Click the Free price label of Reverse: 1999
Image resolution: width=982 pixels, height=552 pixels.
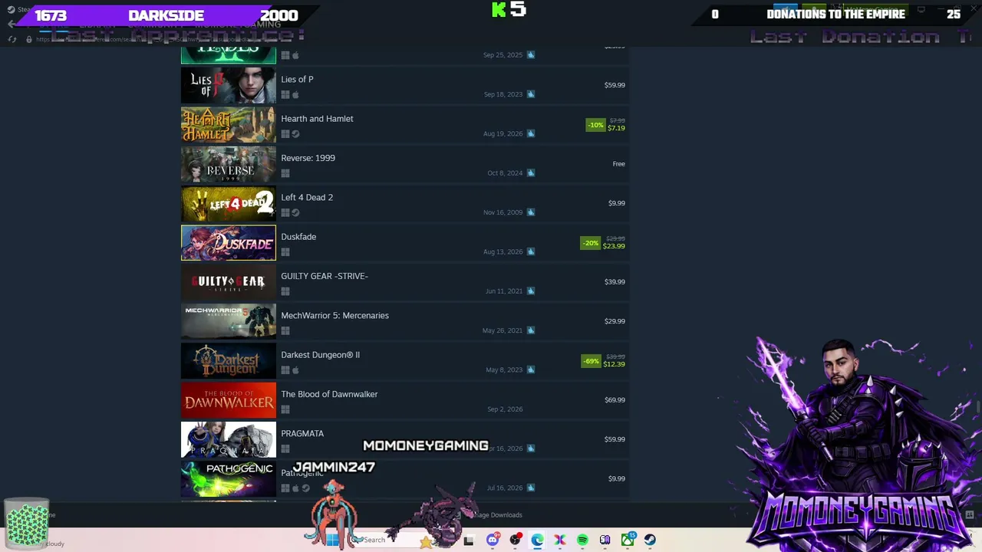[619, 164]
